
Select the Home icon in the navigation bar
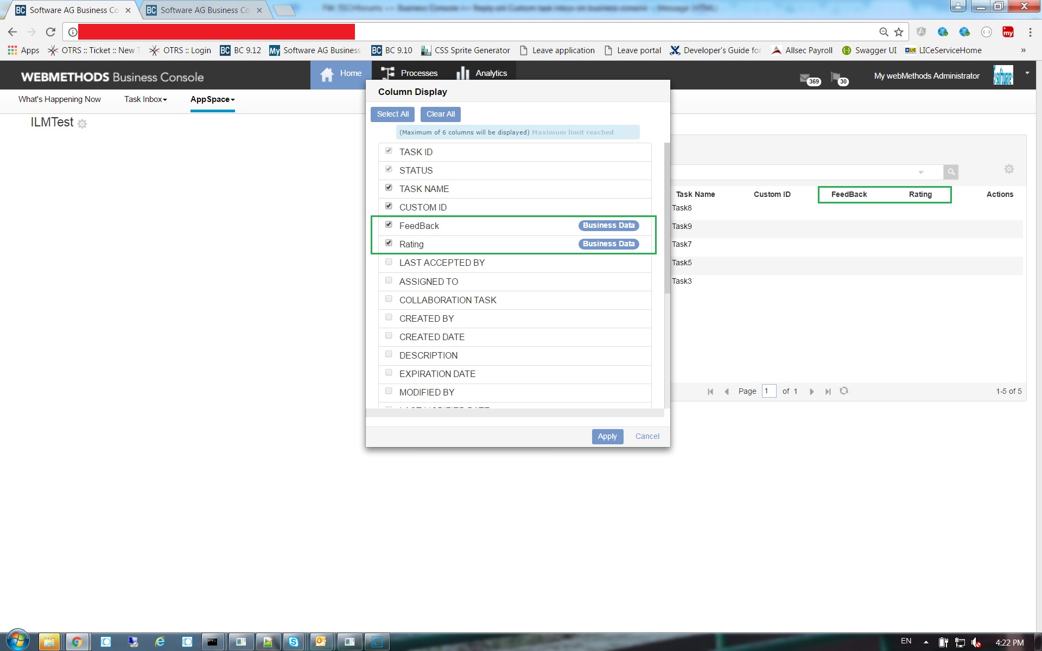(327, 74)
